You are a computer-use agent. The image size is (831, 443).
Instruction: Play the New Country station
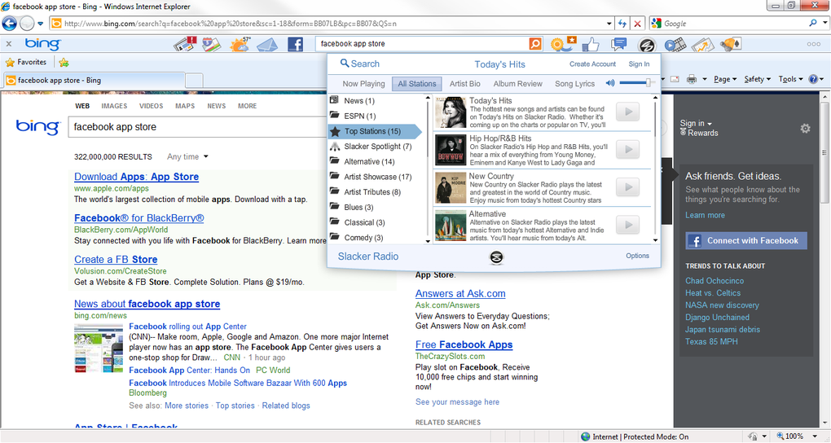628,187
